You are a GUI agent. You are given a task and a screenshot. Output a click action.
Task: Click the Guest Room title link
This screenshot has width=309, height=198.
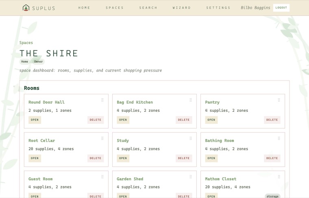(41, 179)
